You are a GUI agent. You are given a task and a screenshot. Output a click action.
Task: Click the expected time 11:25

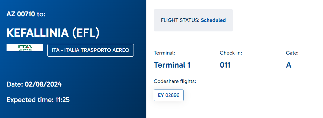[62, 100]
